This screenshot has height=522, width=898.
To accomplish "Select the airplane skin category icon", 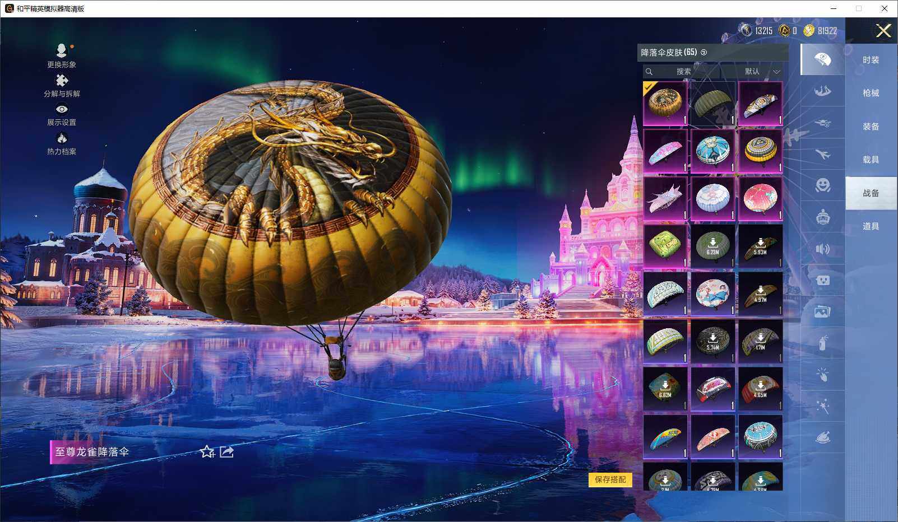I will pyautogui.click(x=822, y=154).
